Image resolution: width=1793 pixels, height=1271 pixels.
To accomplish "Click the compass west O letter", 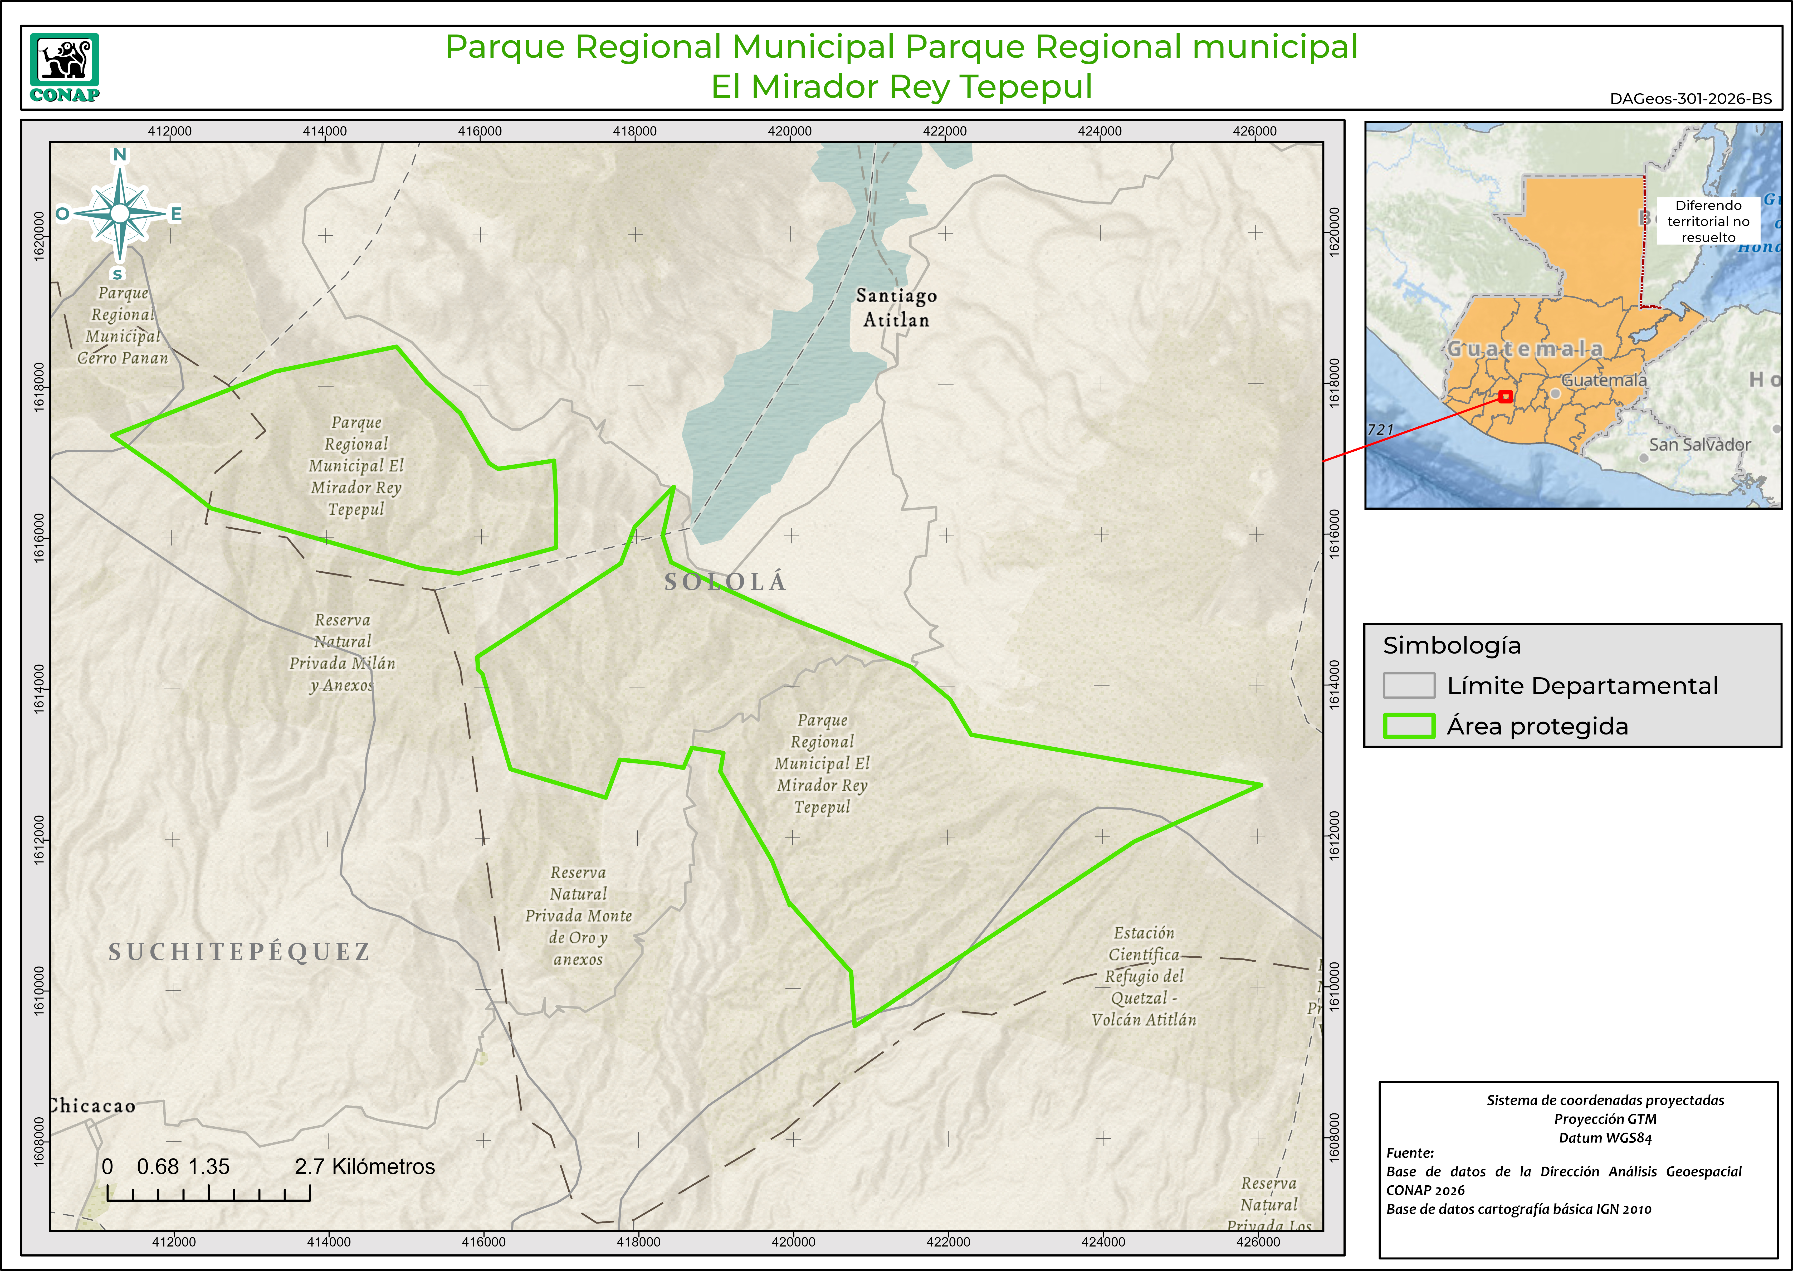I will 63,214.
